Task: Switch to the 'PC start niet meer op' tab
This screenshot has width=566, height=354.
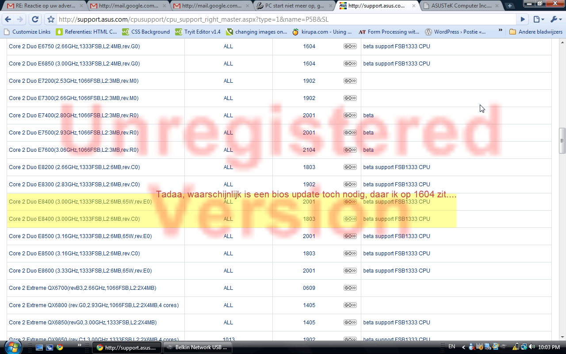Action: [295, 6]
